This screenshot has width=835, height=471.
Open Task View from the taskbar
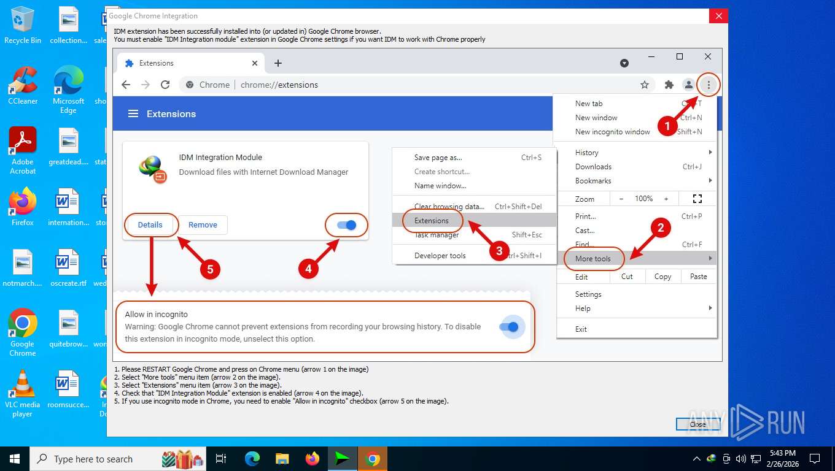pos(221,459)
